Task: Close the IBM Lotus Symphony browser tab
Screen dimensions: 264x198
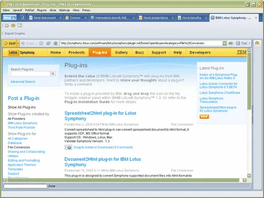Action: point(256,18)
